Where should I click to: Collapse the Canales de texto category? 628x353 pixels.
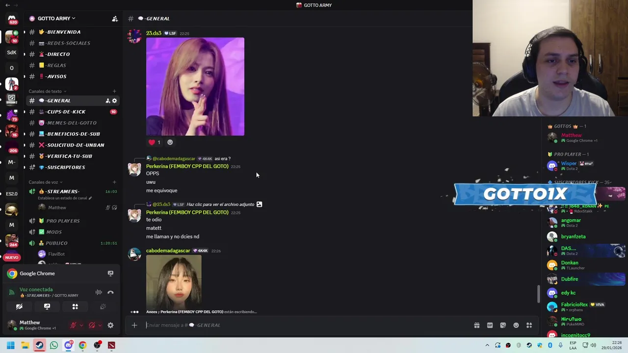coord(47,91)
